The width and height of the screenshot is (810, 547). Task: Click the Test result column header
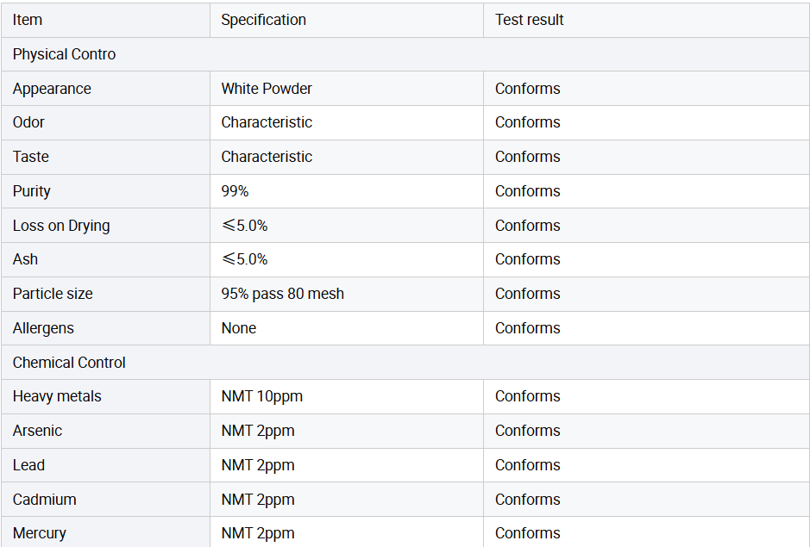coord(529,20)
